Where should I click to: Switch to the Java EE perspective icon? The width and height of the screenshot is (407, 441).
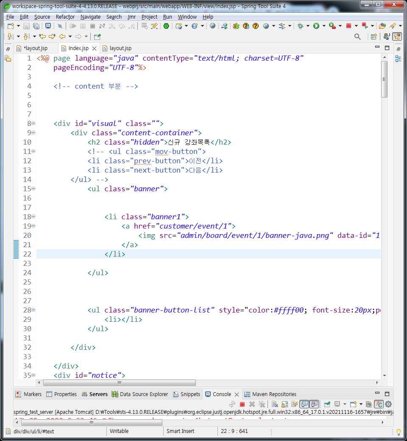tap(387, 36)
